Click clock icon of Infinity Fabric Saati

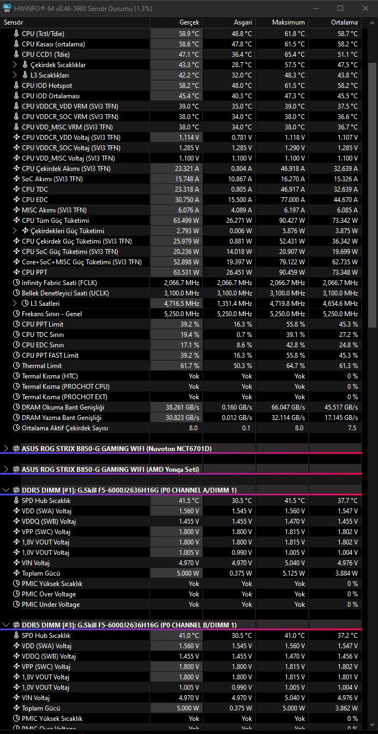tap(16, 282)
